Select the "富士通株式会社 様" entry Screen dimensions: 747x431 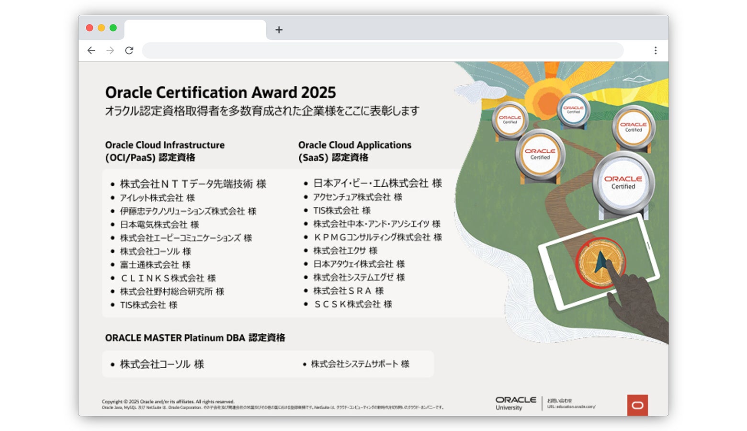point(155,265)
